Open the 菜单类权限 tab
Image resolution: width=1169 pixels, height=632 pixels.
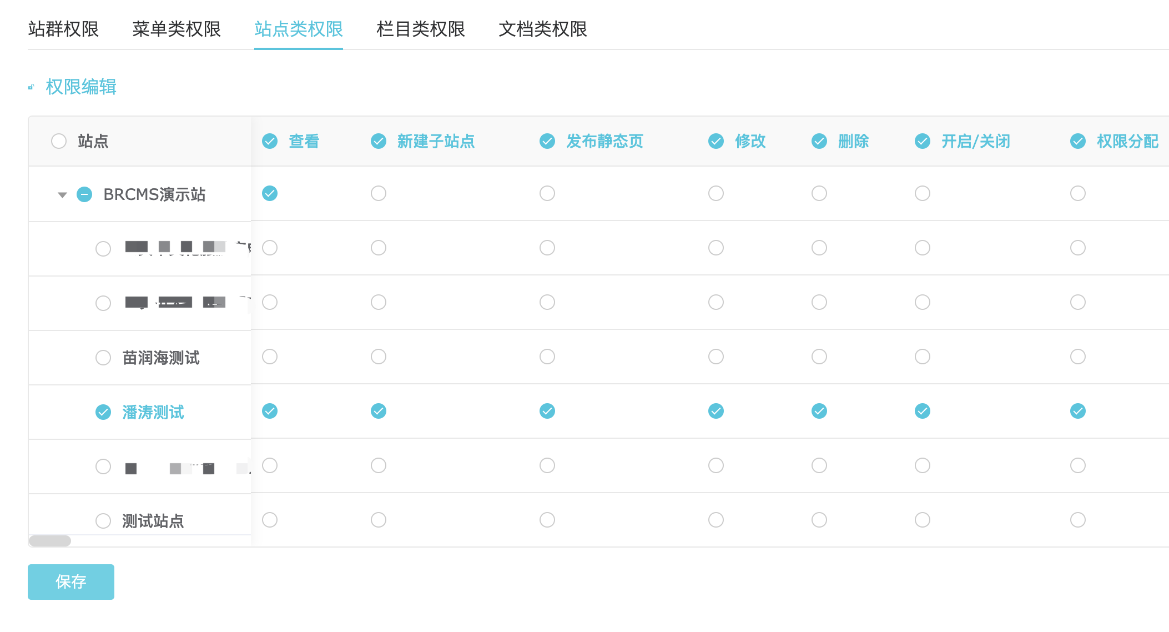click(177, 29)
